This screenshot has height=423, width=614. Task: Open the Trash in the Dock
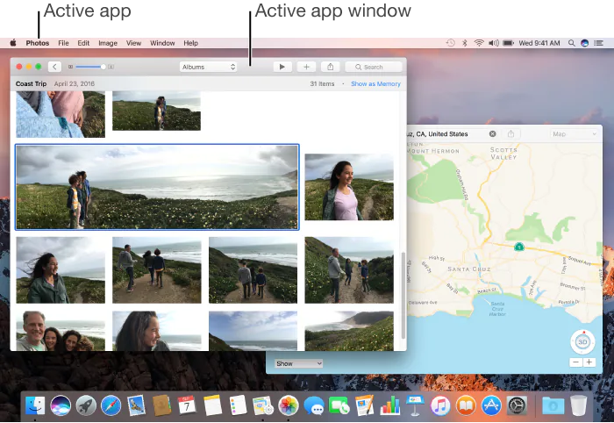click(x=578, y=405)
